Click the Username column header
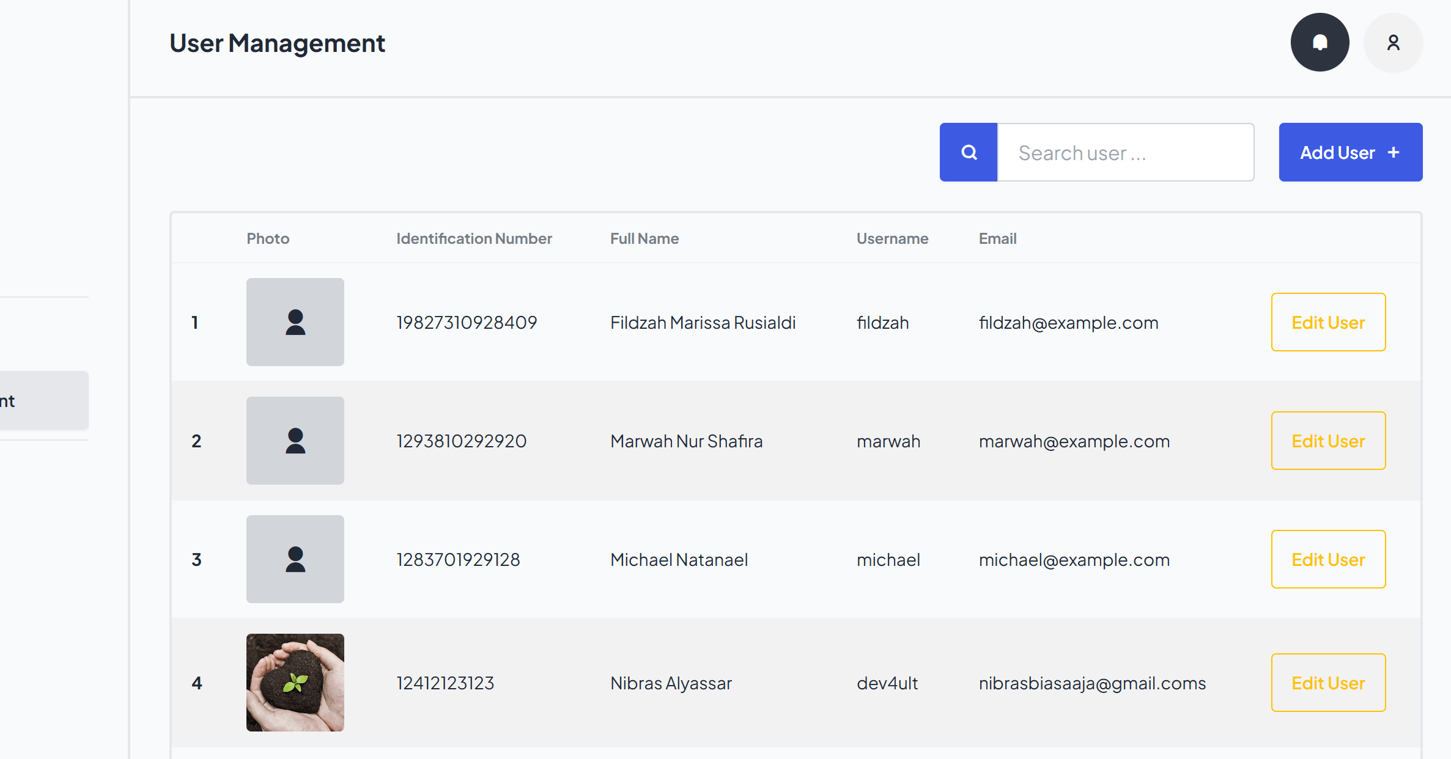This screenshot has height=759, width=1451. (x=892, y=238)
